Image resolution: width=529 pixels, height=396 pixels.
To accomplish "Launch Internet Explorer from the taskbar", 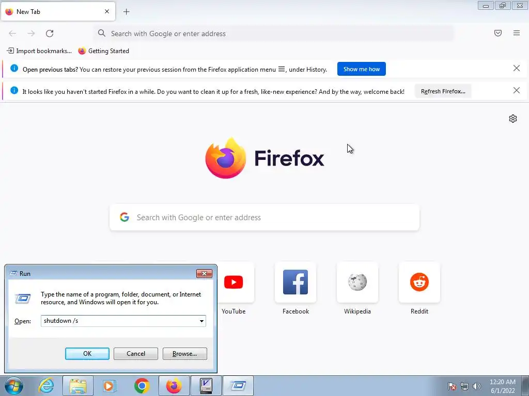I will (46, 386).
